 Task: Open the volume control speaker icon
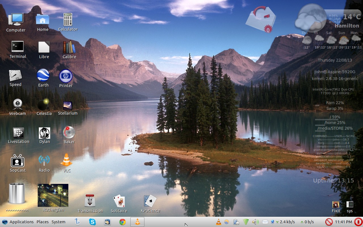(255, 222)
